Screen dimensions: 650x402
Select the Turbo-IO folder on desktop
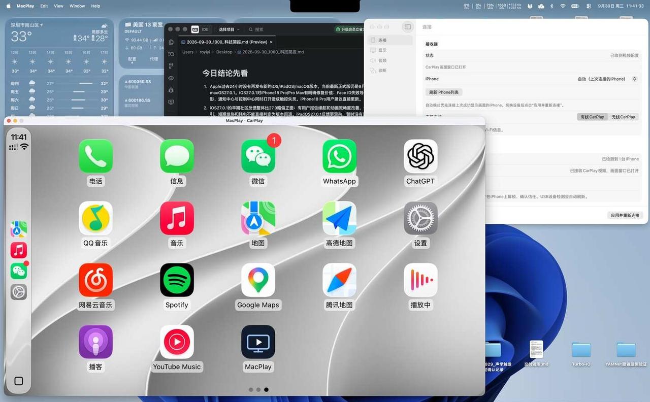click(581, 353)
